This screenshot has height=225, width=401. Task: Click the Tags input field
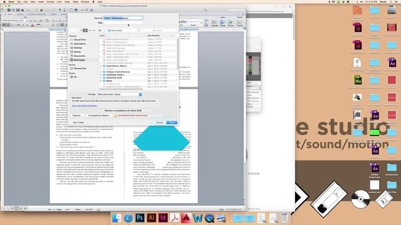tap(123, 22)
